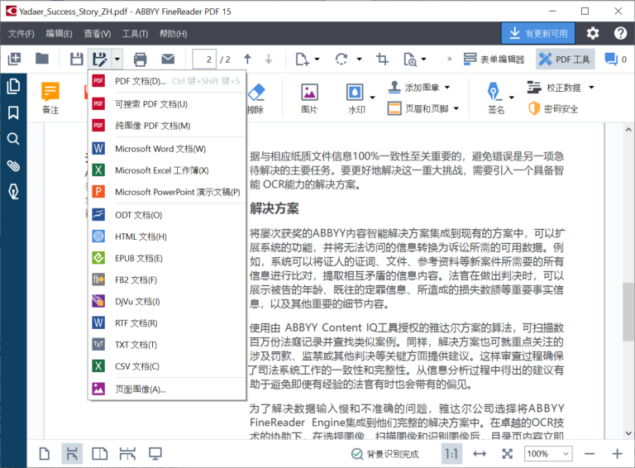Choose 纯图像 PDF 文档(M) menu item
635x468 pixels.
pos(167,126)
